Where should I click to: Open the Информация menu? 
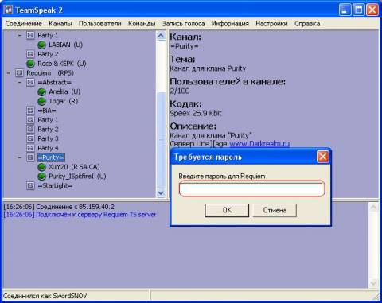click(x=230, y=24)
